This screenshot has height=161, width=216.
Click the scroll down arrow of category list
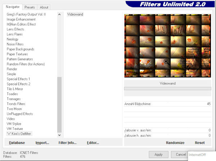59,135
